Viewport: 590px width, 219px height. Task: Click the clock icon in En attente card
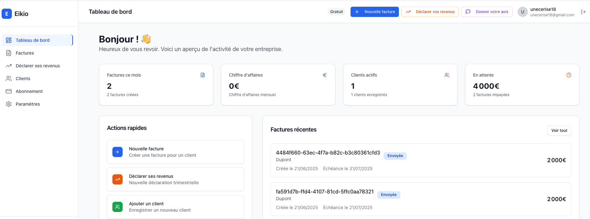pyautogui.click(x=569, y=75)
